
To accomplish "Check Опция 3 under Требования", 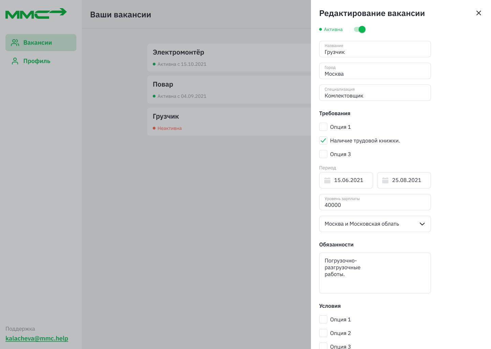I will pos(323,154).
